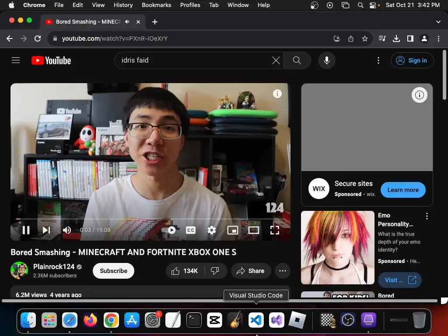Screen dimensions: 448x336
Task: Enter full screen mode
Action: pyautogui.click(x=275, y=230)
